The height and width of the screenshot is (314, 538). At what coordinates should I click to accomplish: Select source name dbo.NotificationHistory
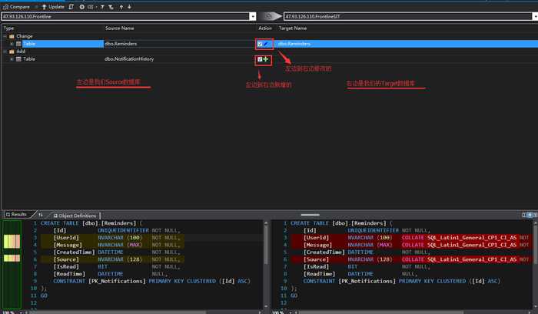(x=129, y=59)
